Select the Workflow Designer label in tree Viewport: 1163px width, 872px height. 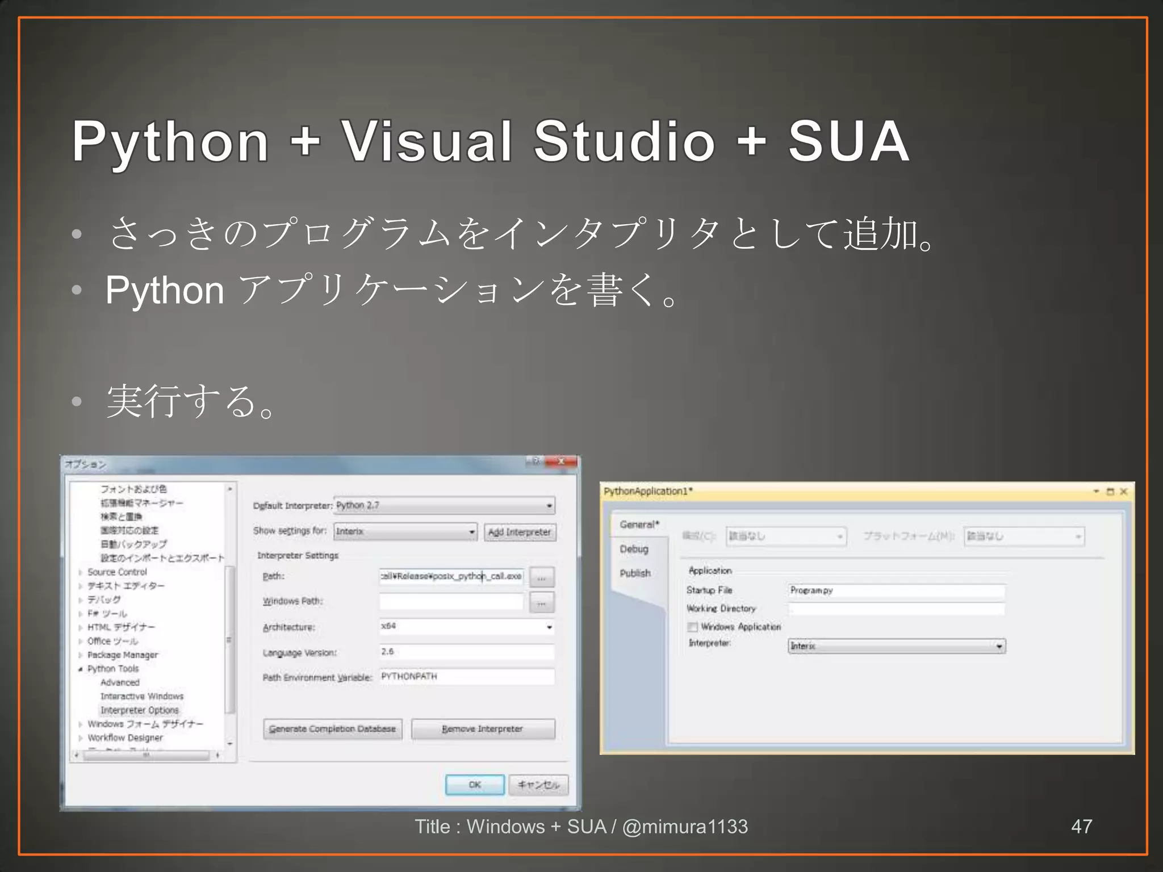tap(125, 738)
